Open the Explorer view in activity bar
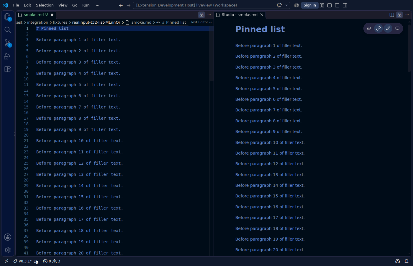This screenshot has height=266, width=413. [x=8, y=17]
